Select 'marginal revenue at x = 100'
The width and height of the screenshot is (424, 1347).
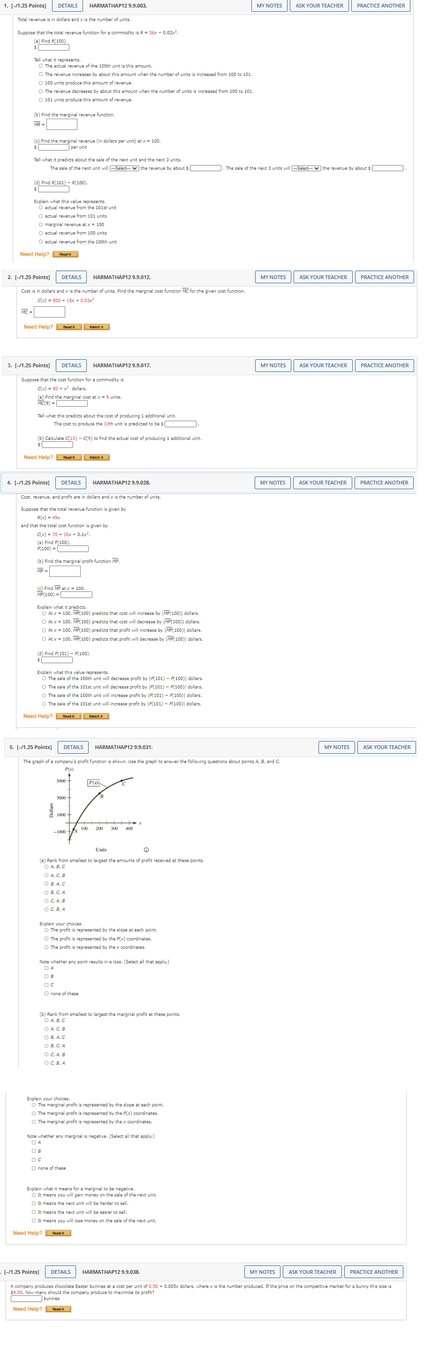41,224
